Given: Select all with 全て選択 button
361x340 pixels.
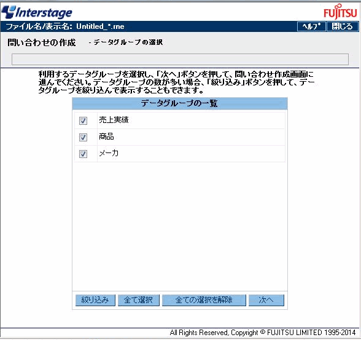Looking at the screenshot, I should tap(139, 300).
